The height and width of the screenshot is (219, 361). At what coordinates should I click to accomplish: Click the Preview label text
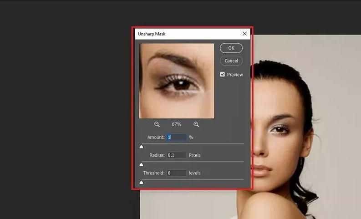click(x=235, y=75)
